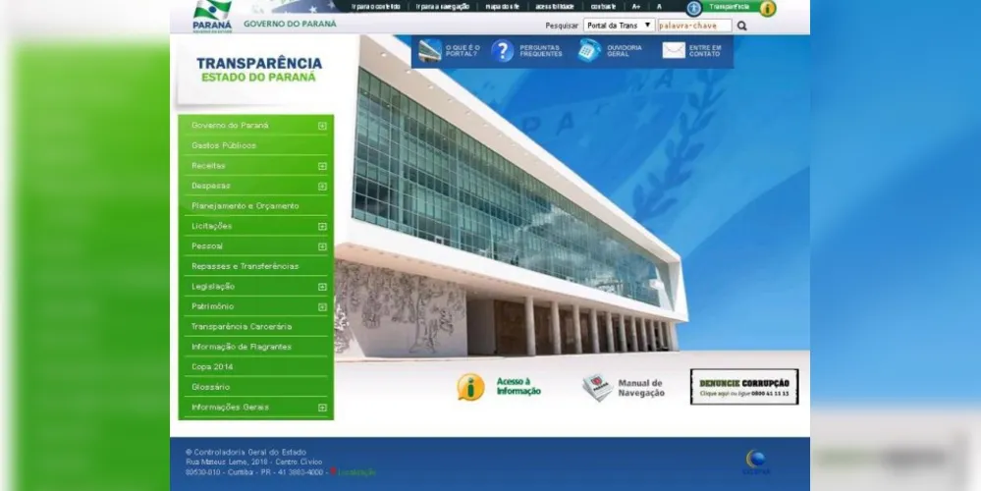This screenshot has height=491, width=981.
Task: Click the yellow information icon beside Transparência
Action: tap(768, 8)
